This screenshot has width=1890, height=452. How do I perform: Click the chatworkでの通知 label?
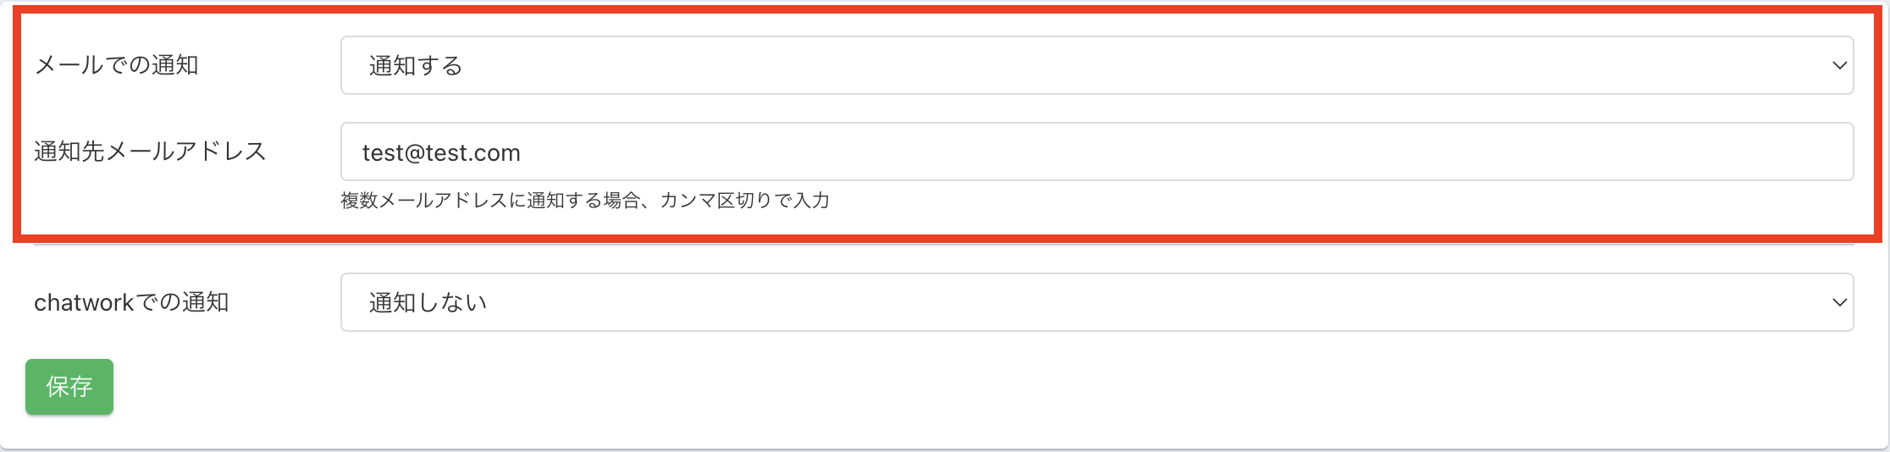[131, 302]
